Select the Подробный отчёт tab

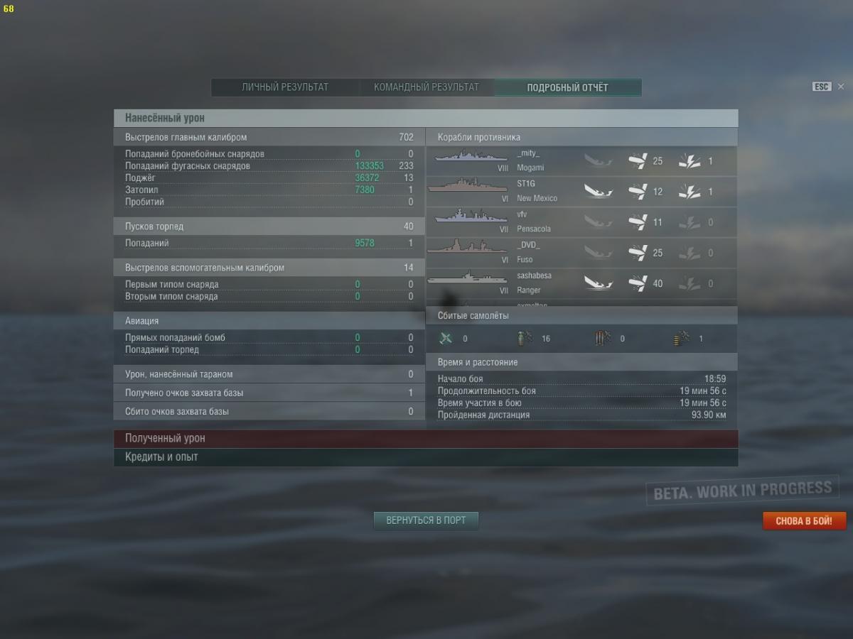click(x=568, y=87)
